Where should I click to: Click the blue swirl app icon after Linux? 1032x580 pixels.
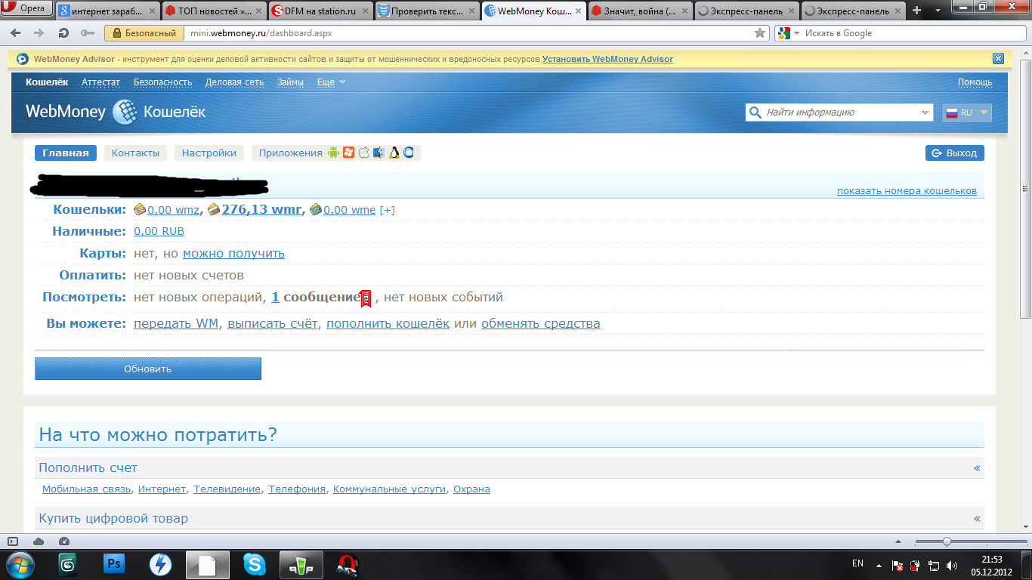coord(409,153)
